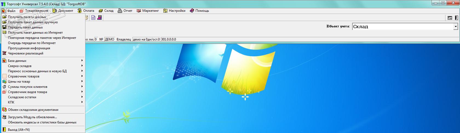Viewport: 460px width, 133px height.
Task: Expand the Суммы покупок клиентов submenu
Action: (x=43, y=87)
